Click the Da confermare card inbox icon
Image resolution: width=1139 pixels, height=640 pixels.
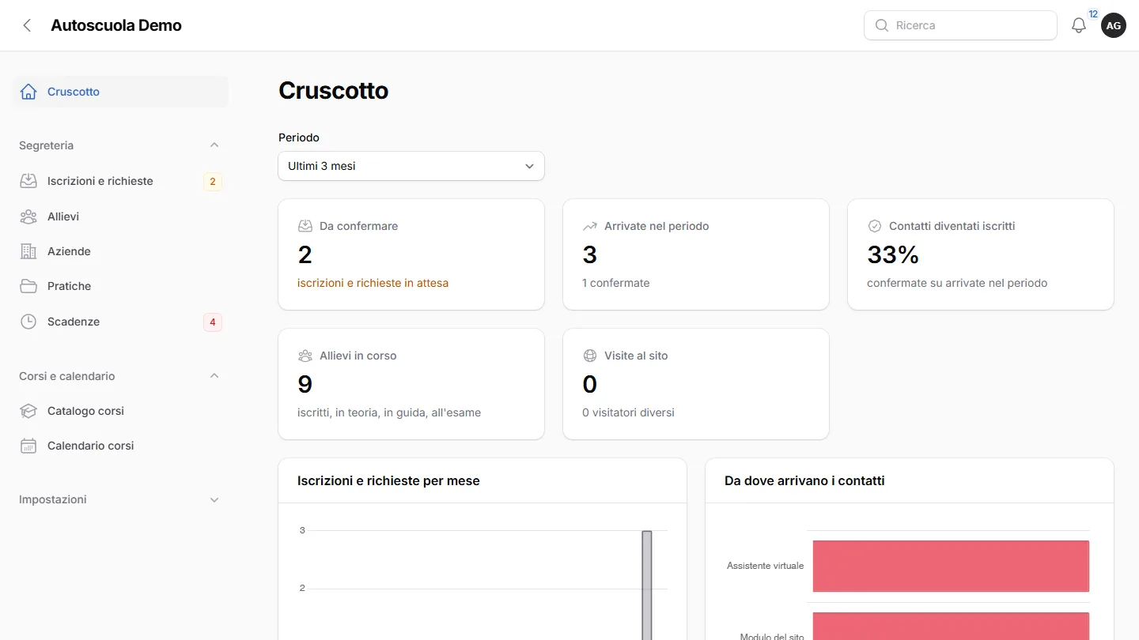point(305,226)
